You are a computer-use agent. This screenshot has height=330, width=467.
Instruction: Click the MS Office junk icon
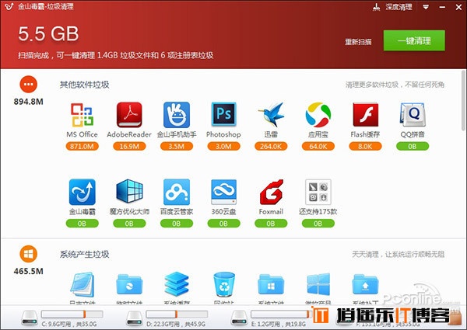point(82,115)
